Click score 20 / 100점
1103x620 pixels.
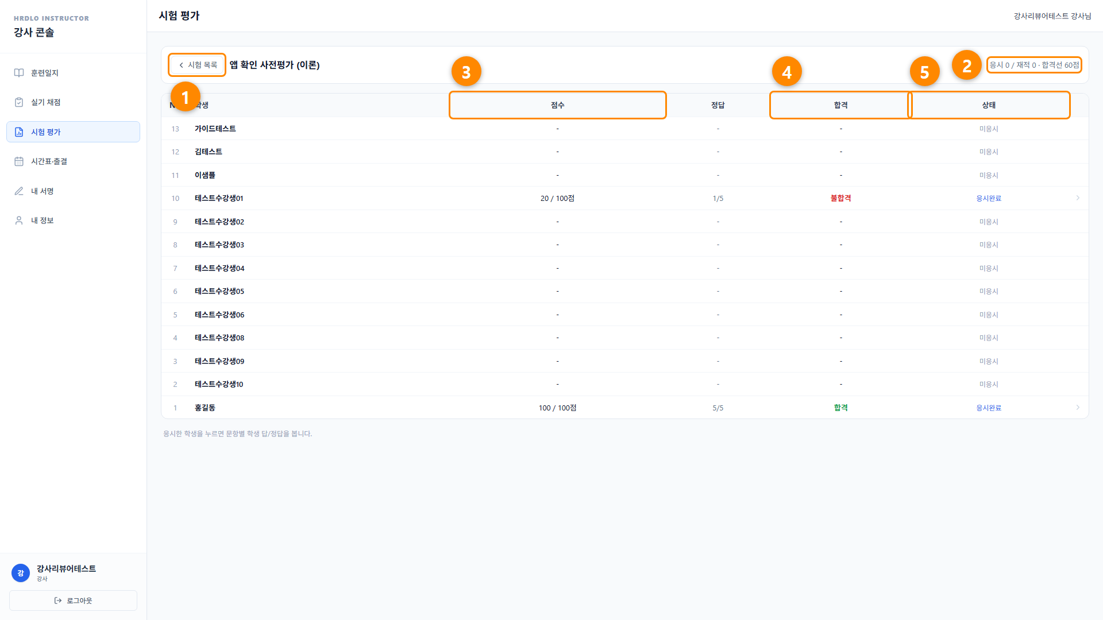(x=557, y=199)
